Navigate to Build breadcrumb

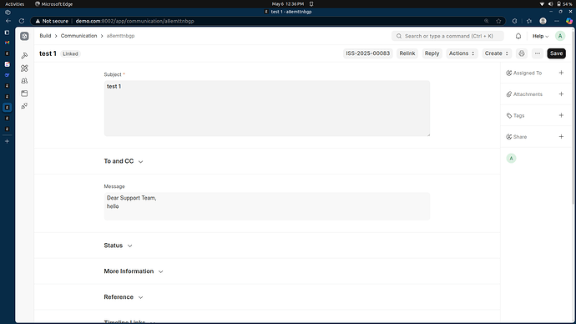coord(45,36)
